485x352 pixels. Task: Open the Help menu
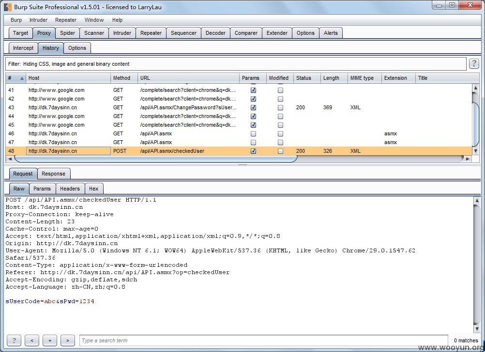117,20
